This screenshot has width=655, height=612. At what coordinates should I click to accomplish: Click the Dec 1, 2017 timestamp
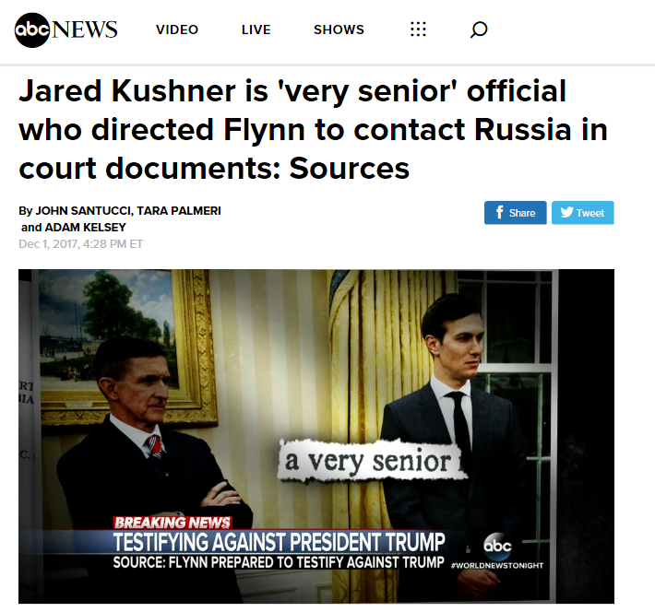[x=80, y=244]
